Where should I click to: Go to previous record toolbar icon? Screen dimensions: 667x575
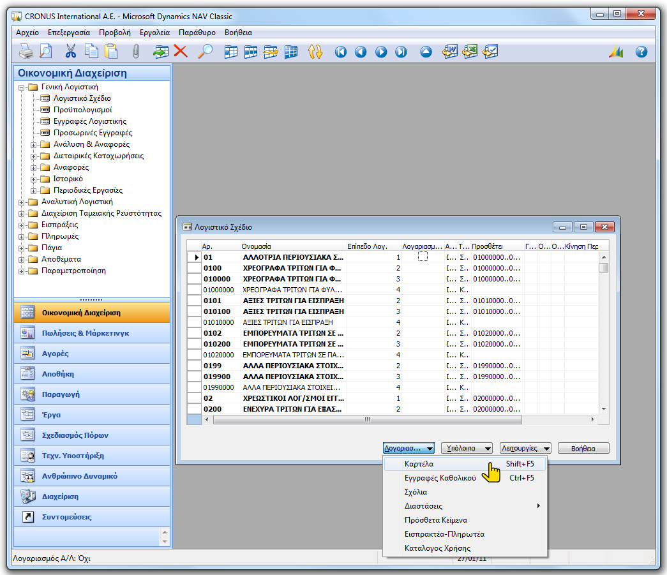pos(361,52)
